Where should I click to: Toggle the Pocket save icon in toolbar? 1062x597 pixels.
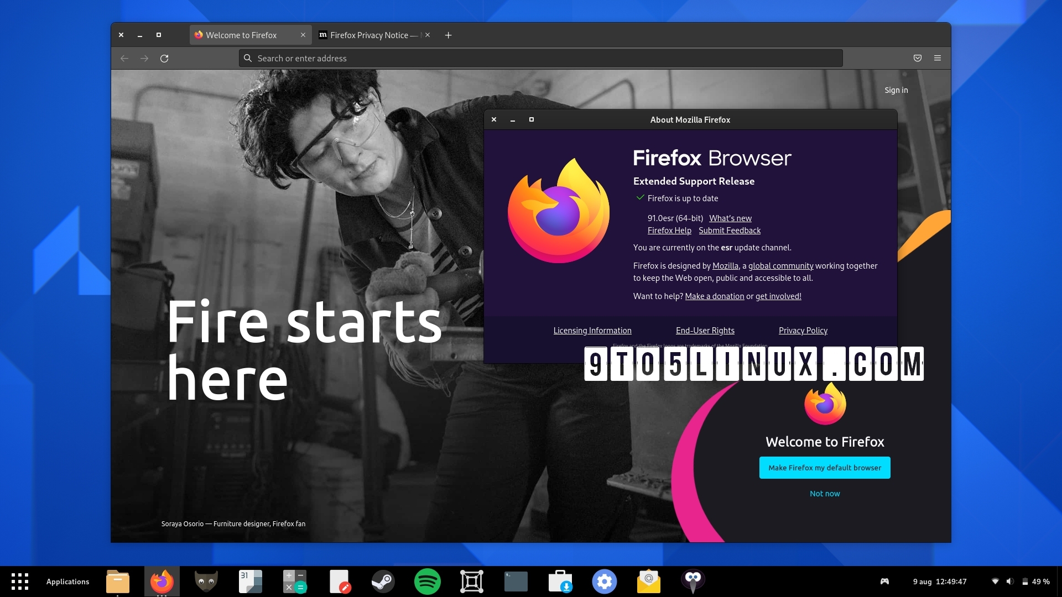click(x=918, y=57)
